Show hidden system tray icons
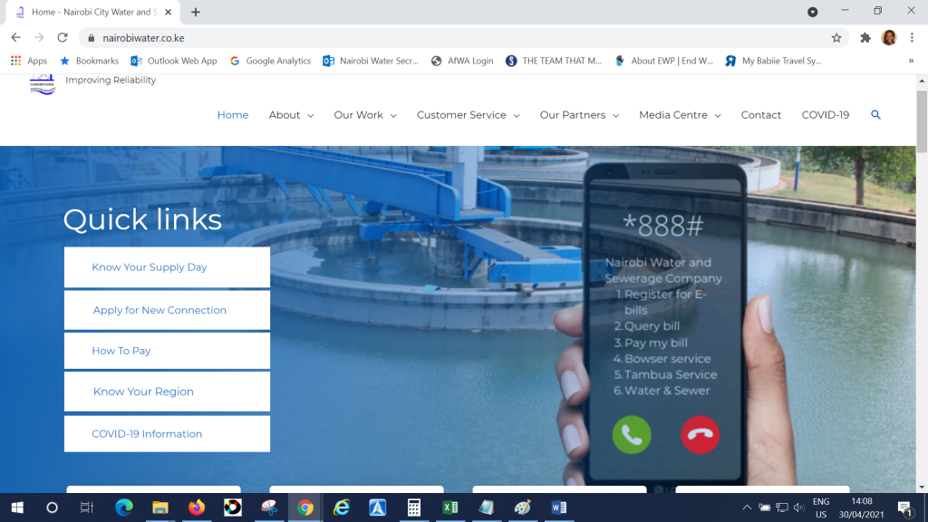The image size is (928, 522). tap(747, 507)
